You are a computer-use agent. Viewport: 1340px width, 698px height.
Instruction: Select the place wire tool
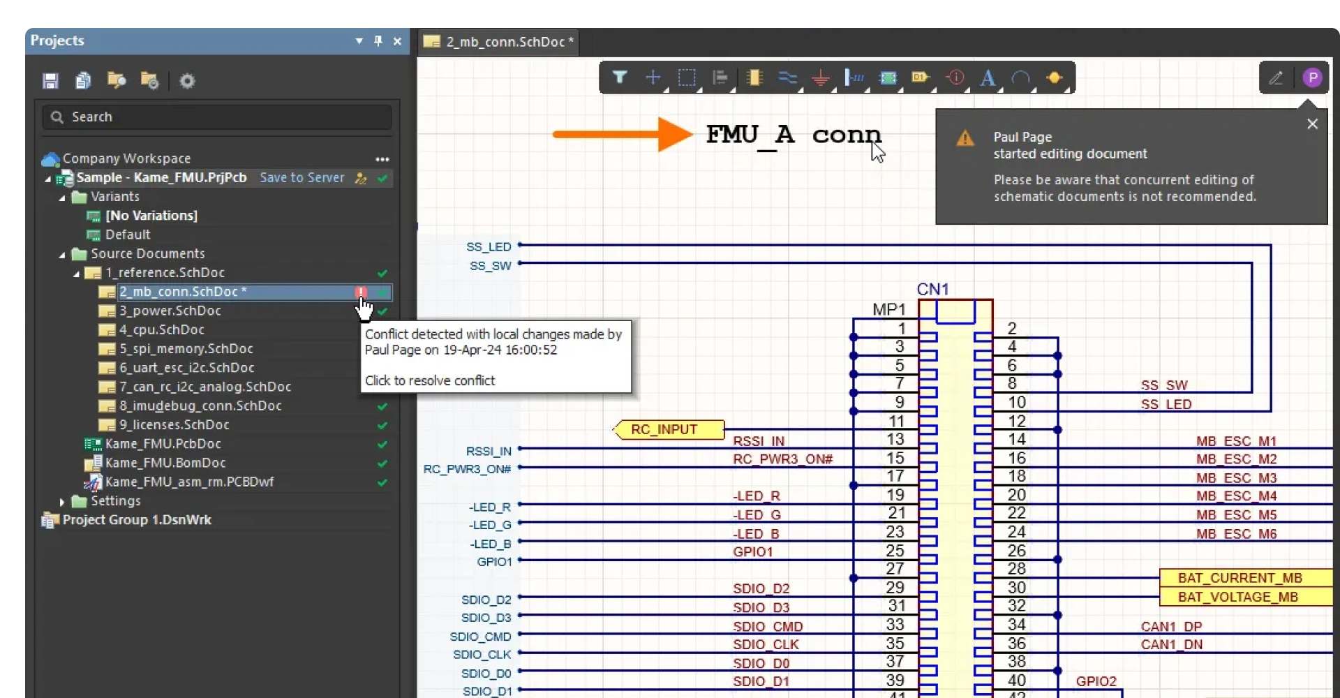coord(788,77)
